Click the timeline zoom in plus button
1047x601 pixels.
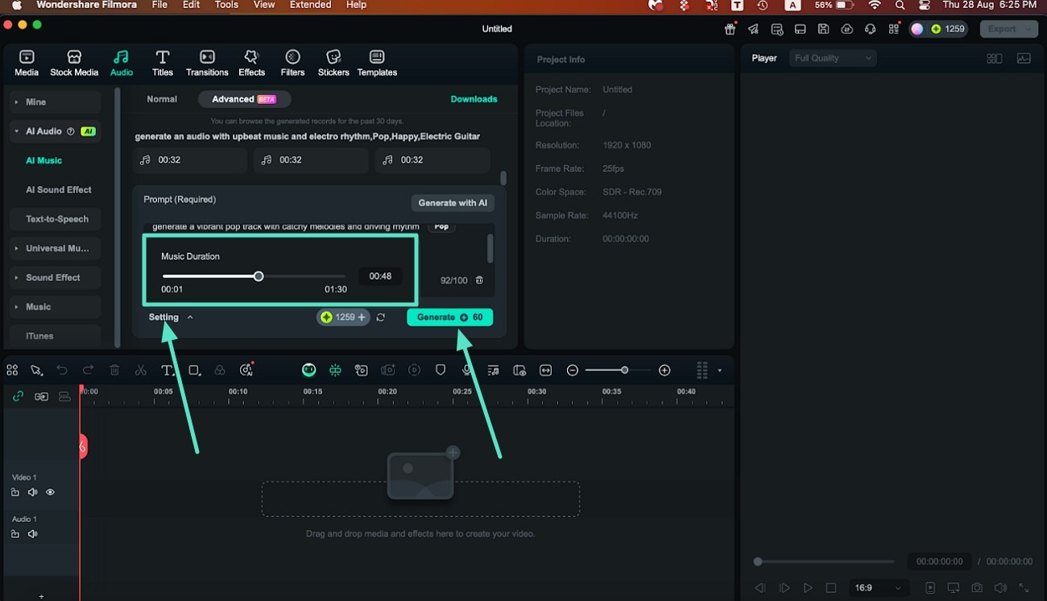click(x=664, y=371)
